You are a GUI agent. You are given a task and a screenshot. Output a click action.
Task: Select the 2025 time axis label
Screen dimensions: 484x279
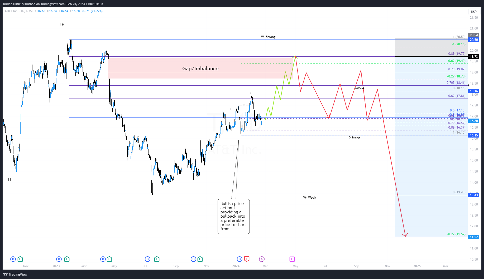click(417, 266)
